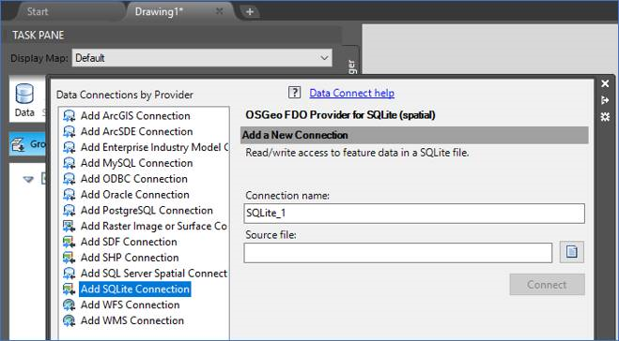
Task: Select Add Oracle Connection
Action: pyautogui.click(x=135, y=195)
